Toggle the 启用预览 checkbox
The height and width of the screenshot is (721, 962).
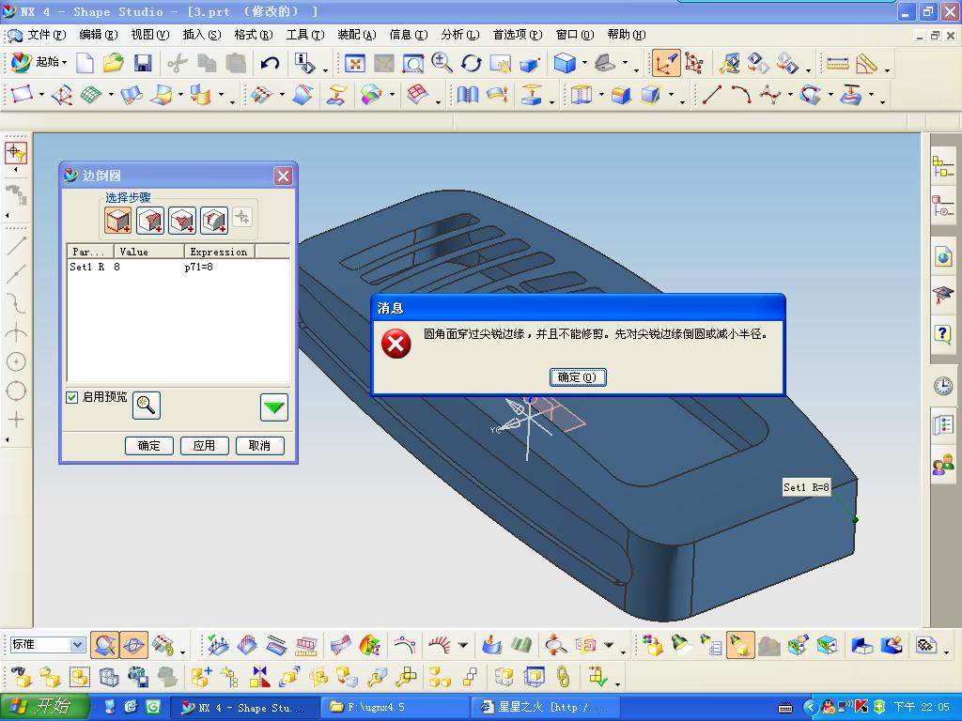coord(71,397)
